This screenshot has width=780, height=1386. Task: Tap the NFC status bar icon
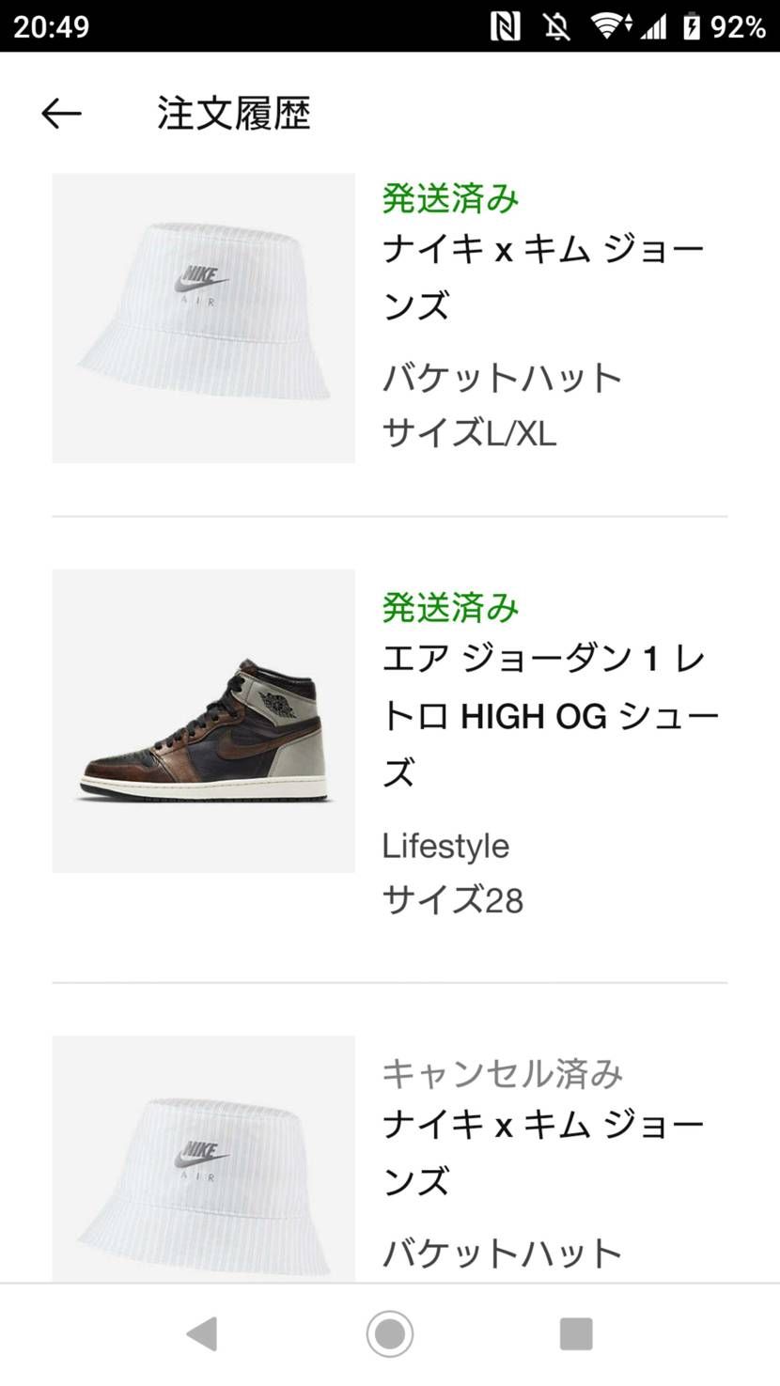point(506,26)
